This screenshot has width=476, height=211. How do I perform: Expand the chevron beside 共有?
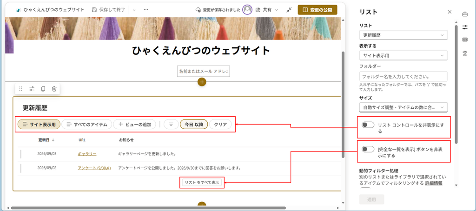point(277,10)
